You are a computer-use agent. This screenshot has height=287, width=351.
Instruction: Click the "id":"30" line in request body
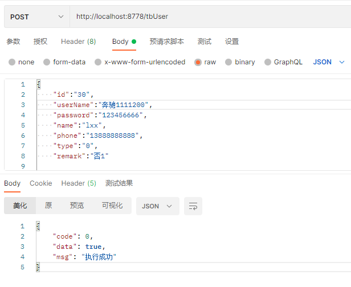(73, 95)
